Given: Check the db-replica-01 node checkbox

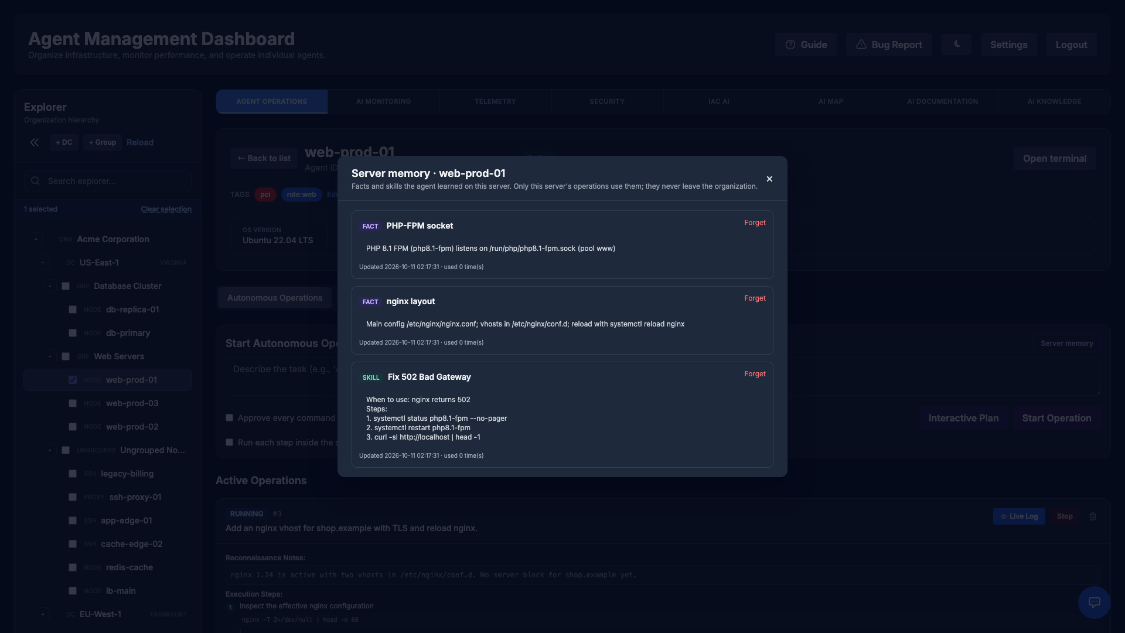Looking at the screenshot, I should 73,309.
